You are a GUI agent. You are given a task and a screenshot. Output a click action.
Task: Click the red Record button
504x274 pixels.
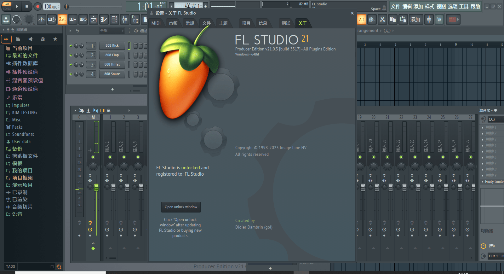[x=37, y=6]
